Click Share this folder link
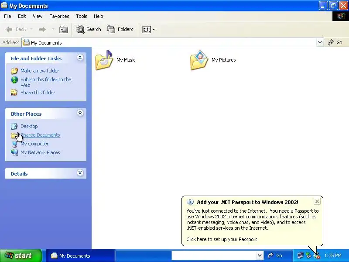The width and height of the screenshot is (349, 262). click(38, 93)
